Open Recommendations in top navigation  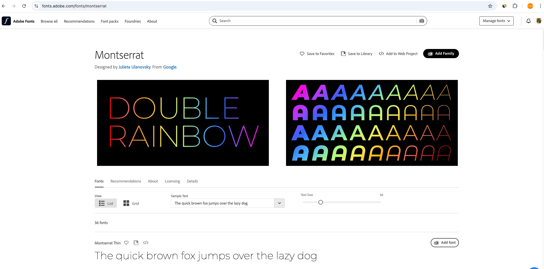79,21
